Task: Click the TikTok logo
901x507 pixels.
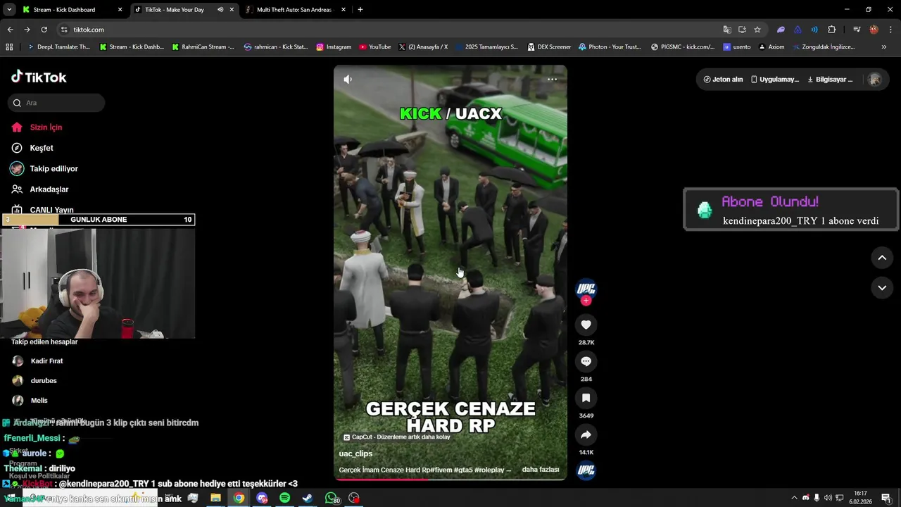Action: tap(39, 77)
